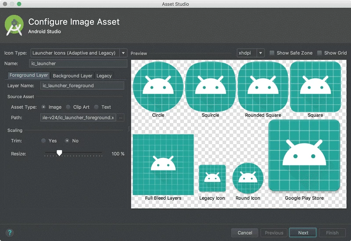Click the Resize slider handle

point(59,153)
